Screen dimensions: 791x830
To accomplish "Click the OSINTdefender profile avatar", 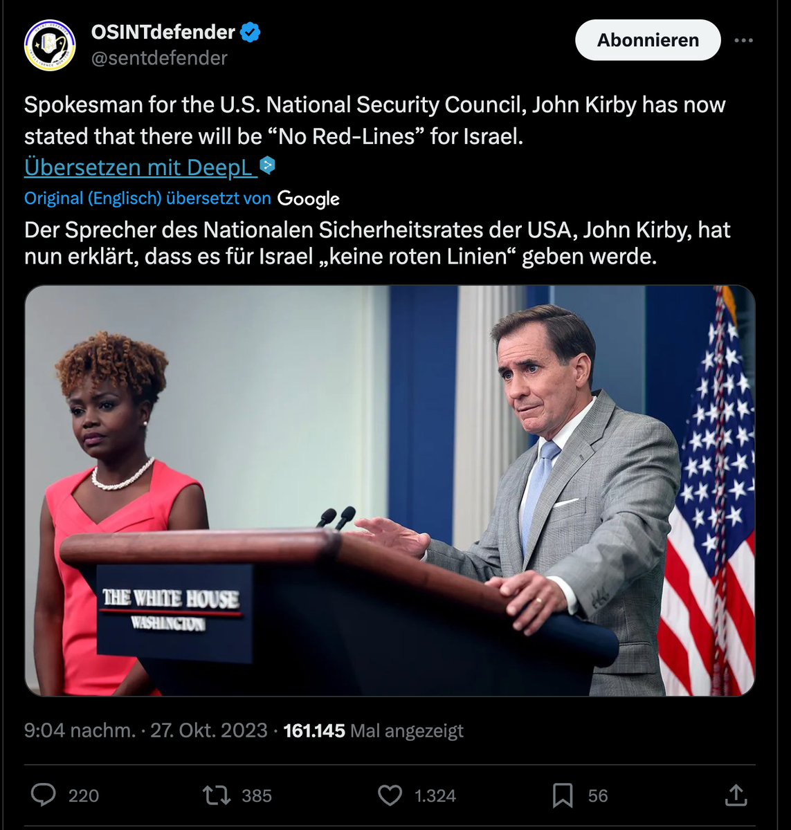I will (x=50, y=45).
